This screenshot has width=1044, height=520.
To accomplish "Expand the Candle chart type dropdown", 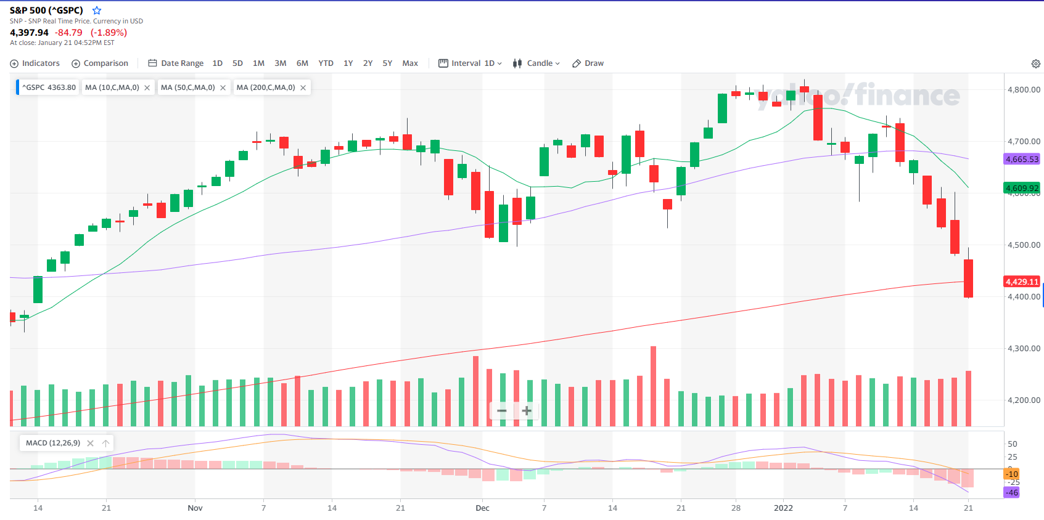I will pyautogui.click(x=536, y=63).
